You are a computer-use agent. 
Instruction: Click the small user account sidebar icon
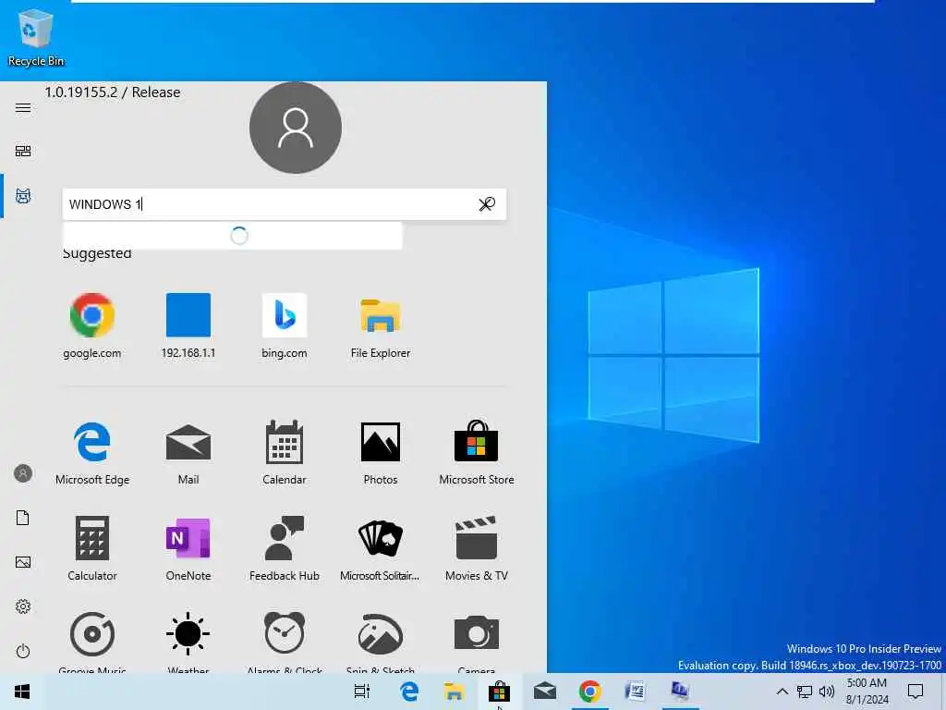coord(23,473)
